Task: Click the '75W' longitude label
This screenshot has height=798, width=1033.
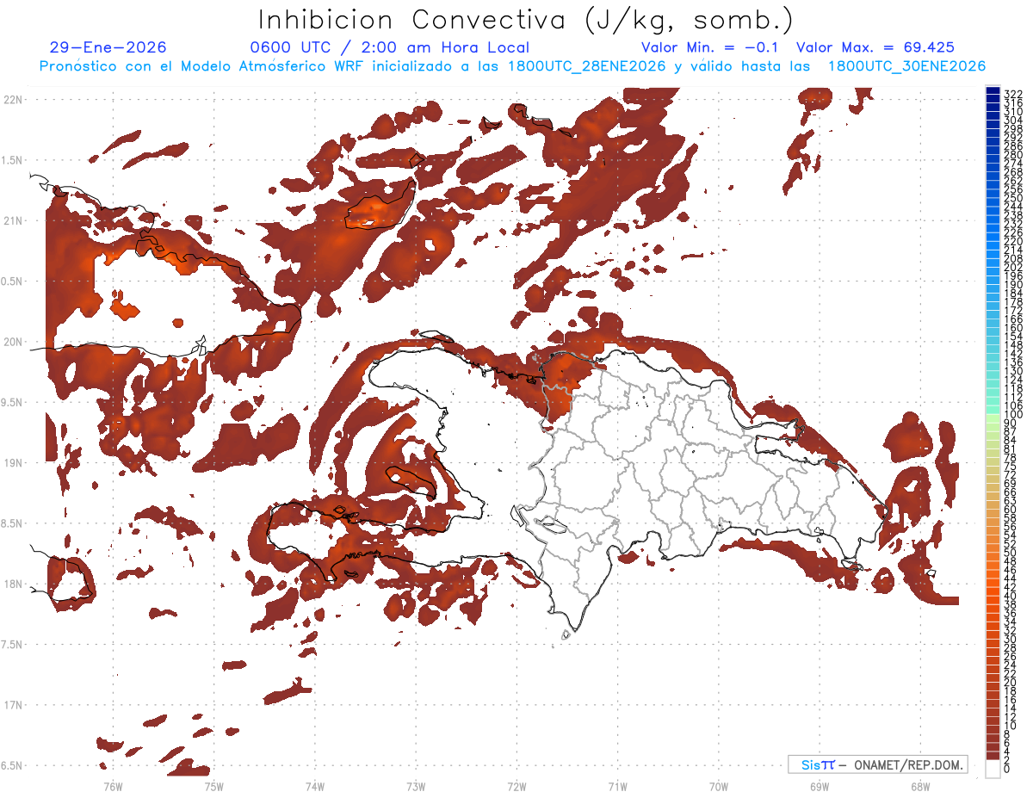Action: (213, 785)
